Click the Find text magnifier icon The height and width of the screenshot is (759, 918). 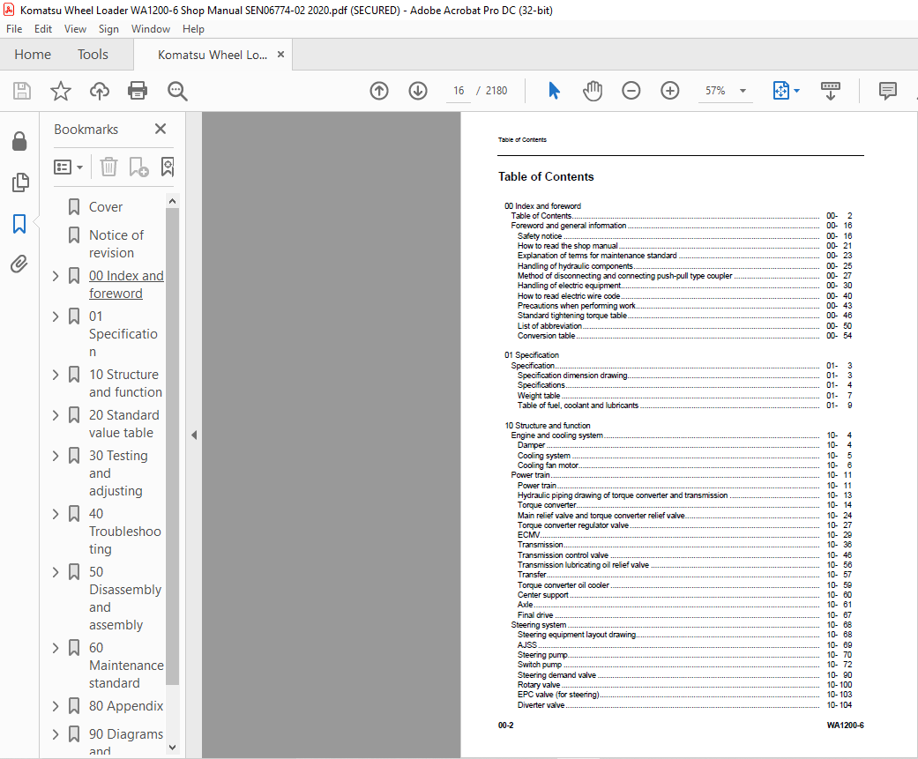(x=176, y=91)
